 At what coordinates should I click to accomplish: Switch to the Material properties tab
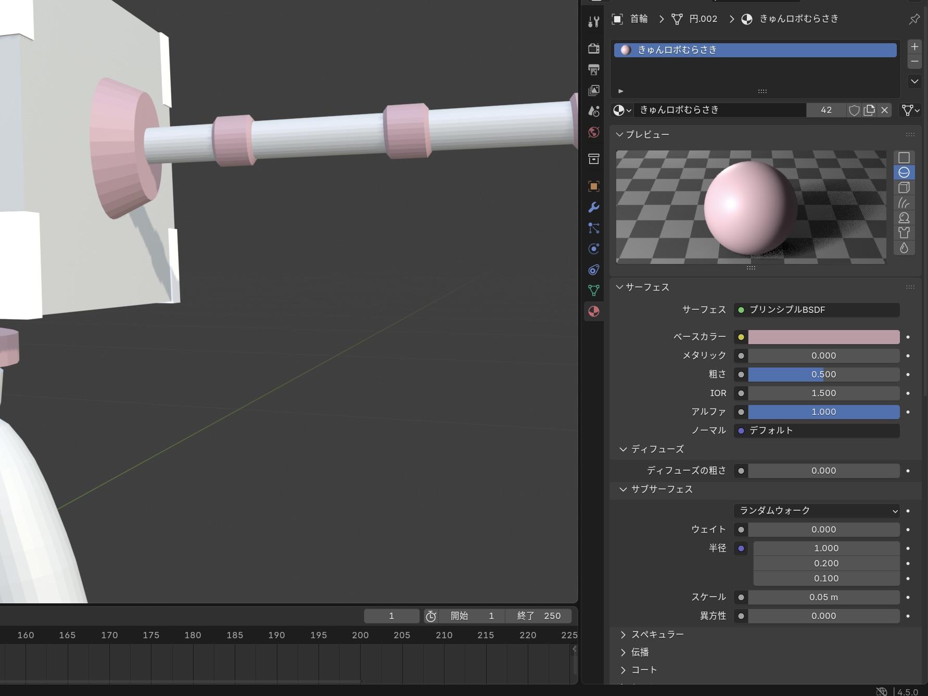[x=593, y=311]
